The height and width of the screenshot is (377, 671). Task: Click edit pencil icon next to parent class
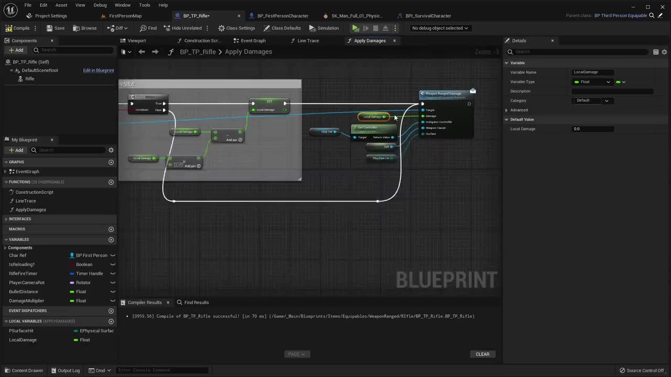coord(660,16)
